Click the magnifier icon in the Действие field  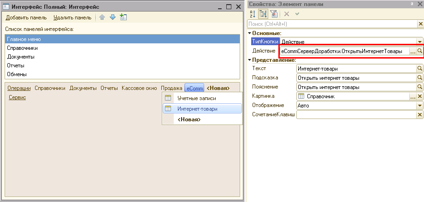pyautogui.click(x=420, y=51)
